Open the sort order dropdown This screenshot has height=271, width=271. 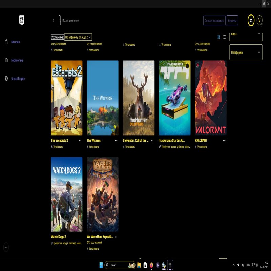coord(78,37)
